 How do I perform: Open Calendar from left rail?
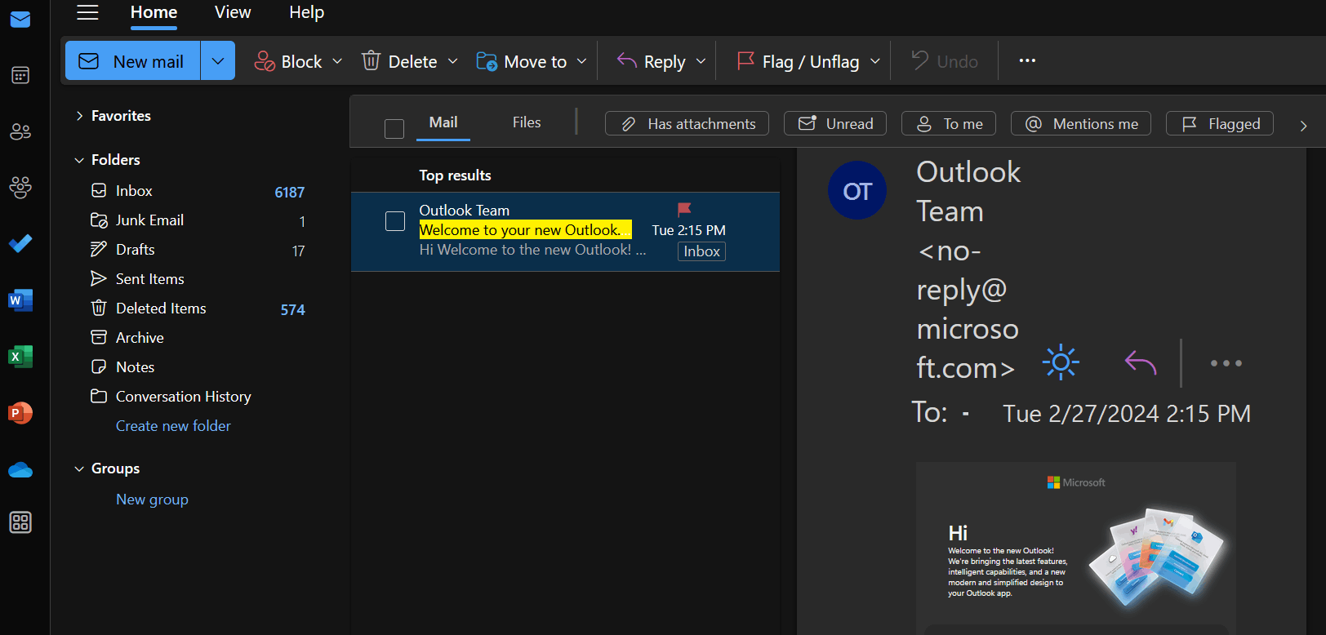pos(20,76)
